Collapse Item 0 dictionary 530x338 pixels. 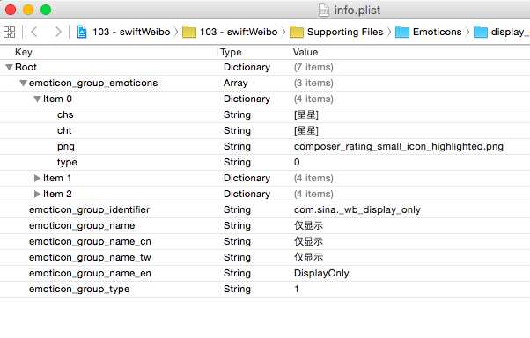pos(37,99)
